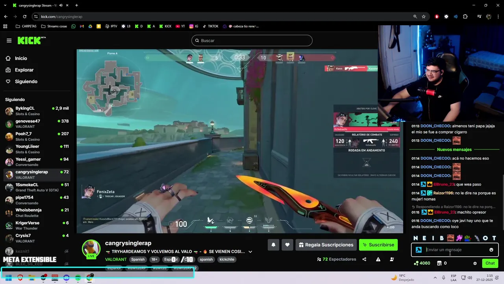
Task: Open YoungLiieer channel in following list
Action: coord(37,149)
